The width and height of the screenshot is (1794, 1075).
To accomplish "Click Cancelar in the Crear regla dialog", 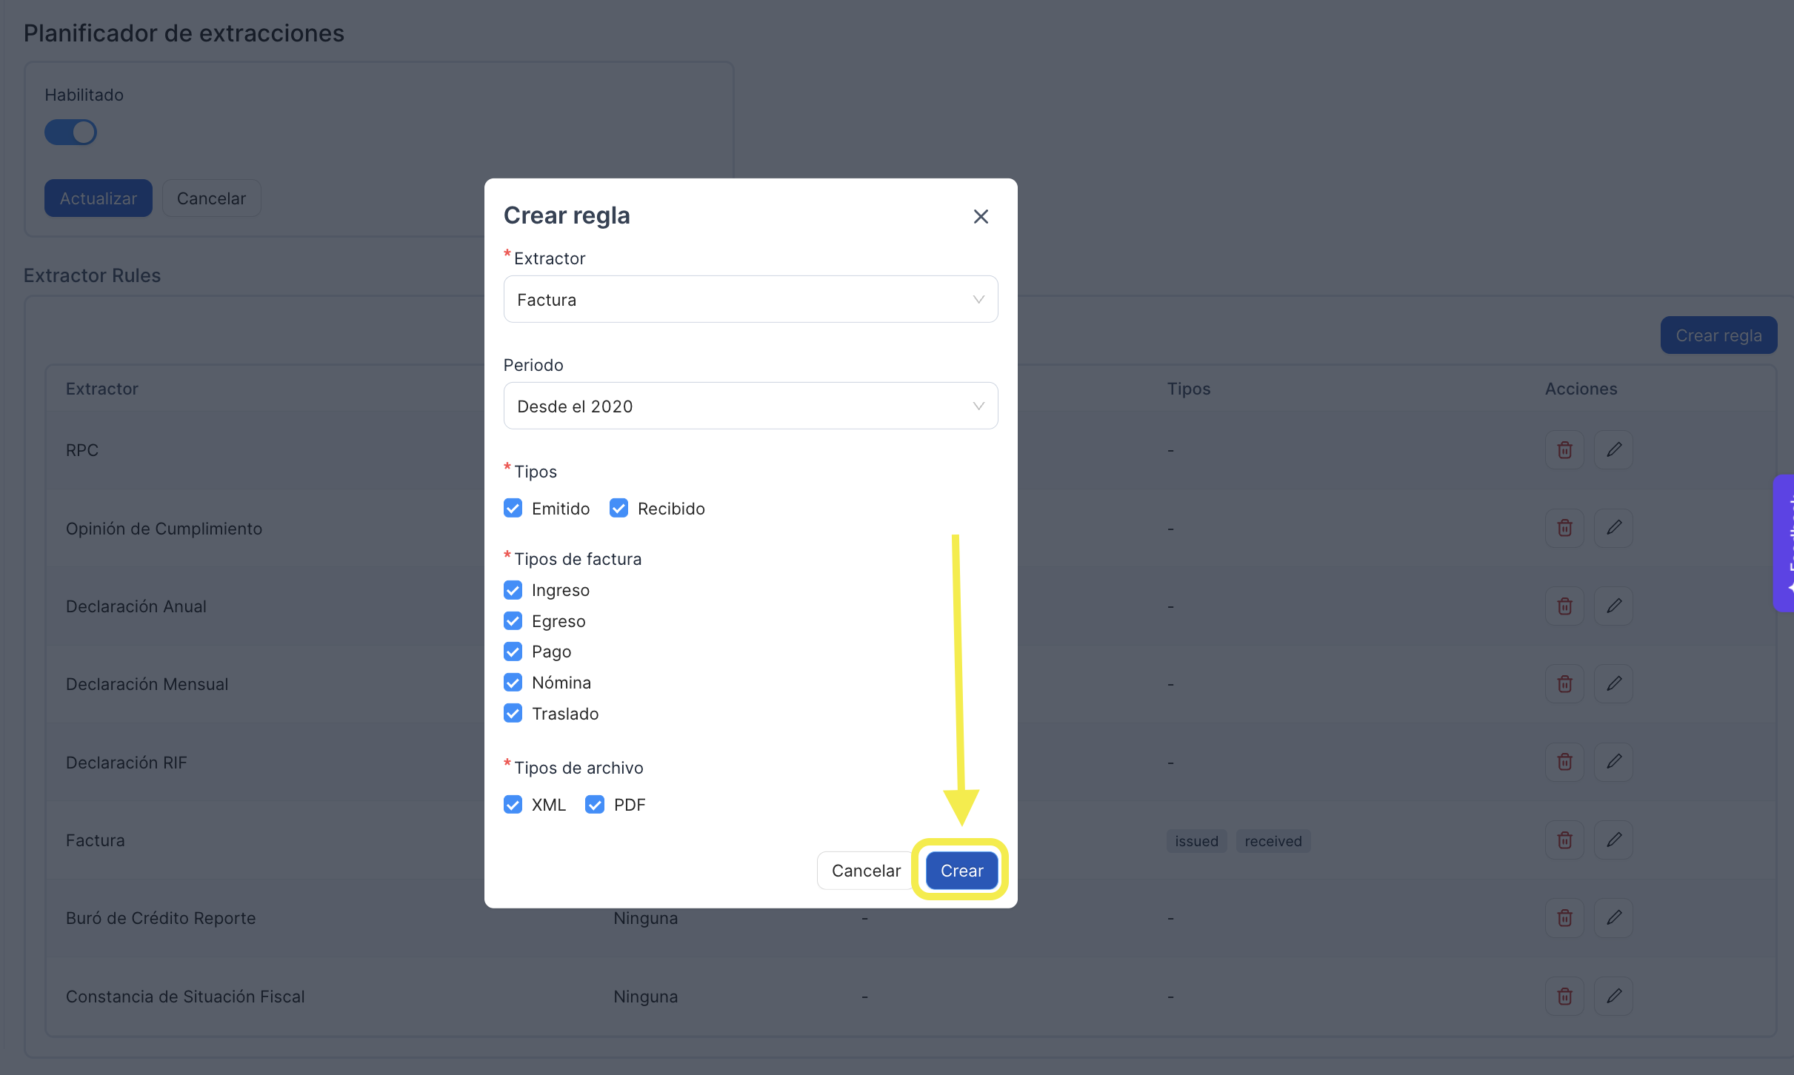I will 866,870.
